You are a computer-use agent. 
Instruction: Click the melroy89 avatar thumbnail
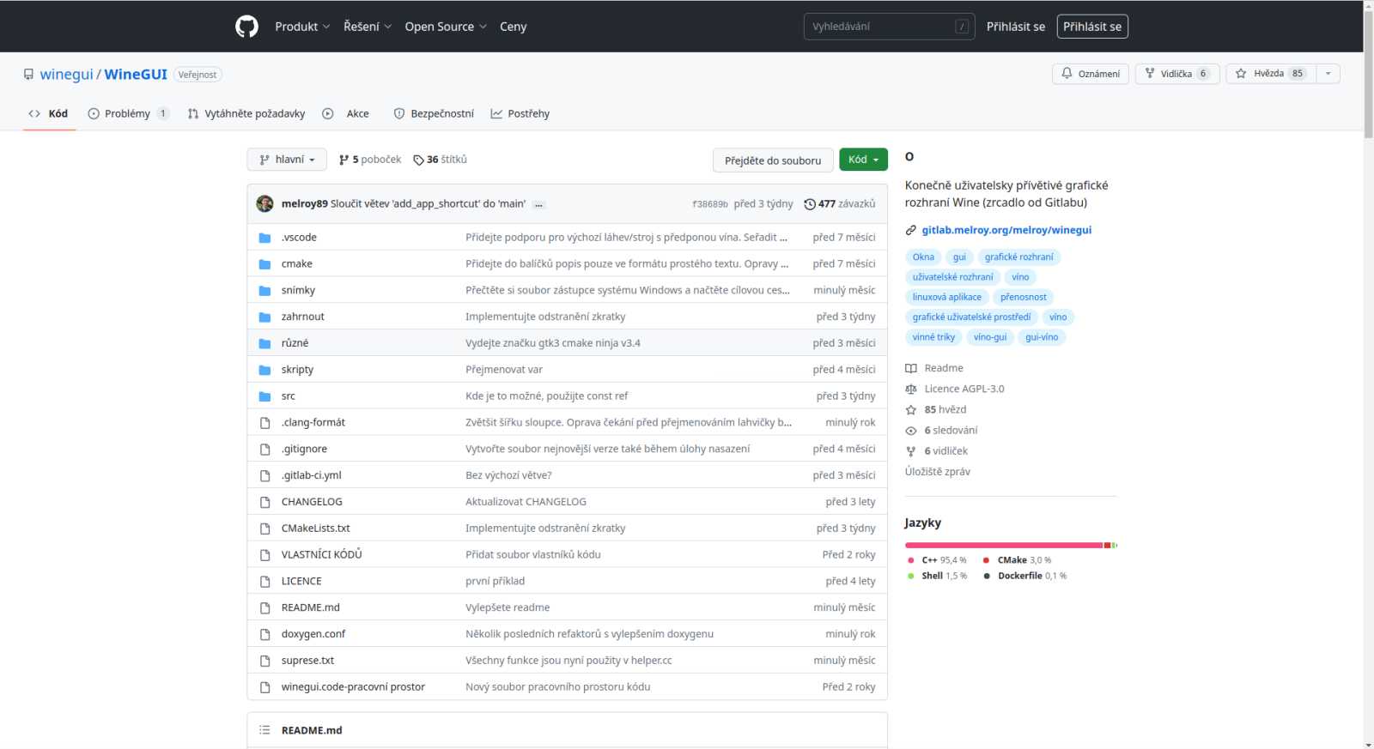[x=264, y=203]
